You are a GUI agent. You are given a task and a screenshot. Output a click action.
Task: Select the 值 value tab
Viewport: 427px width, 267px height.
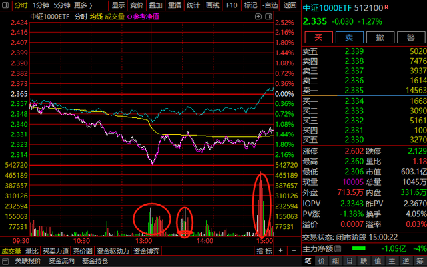pos(378,261)
